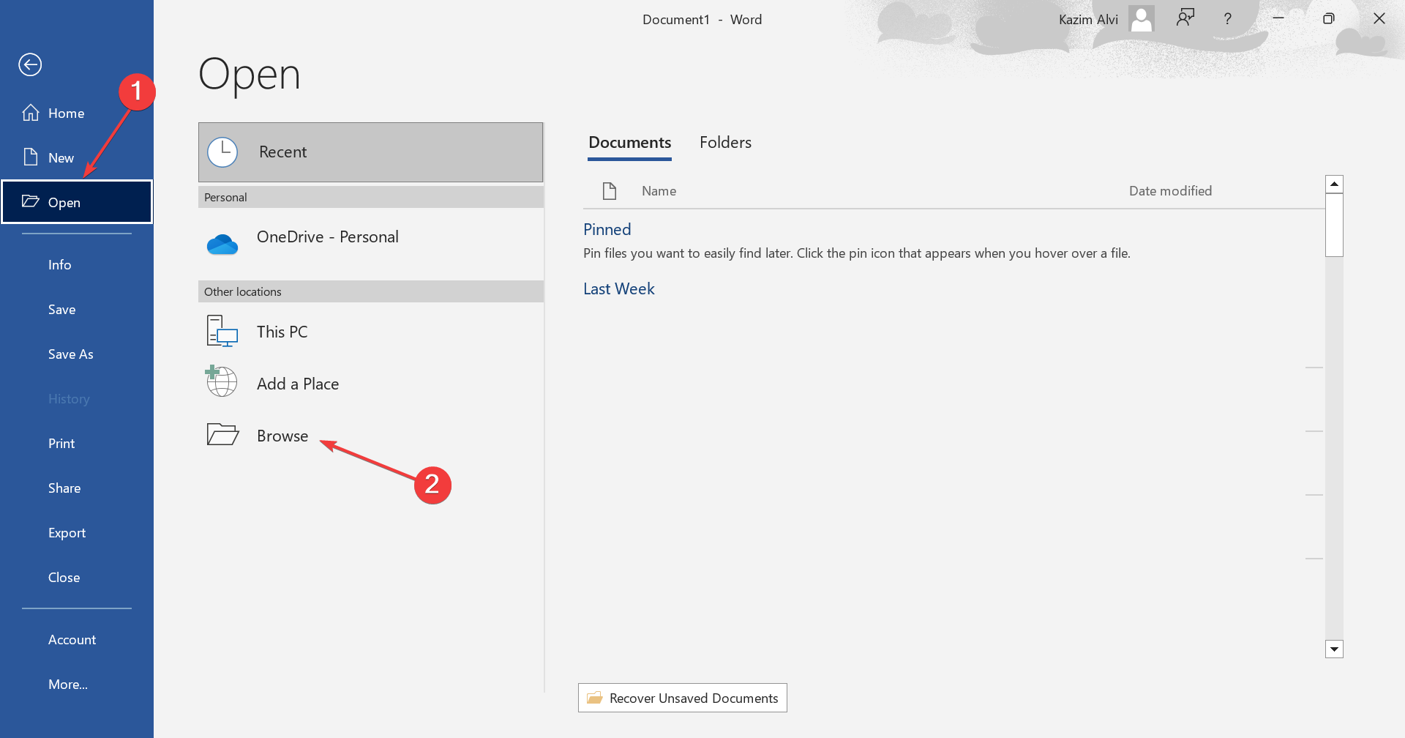Open the Print page

[x=76, y=443]
